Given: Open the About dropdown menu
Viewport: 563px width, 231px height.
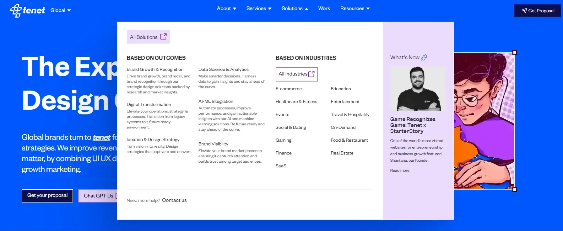Looking at the screenshot, I should (226, 8).
